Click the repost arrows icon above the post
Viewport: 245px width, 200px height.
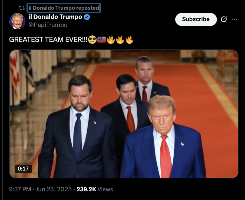coord(22,8)
